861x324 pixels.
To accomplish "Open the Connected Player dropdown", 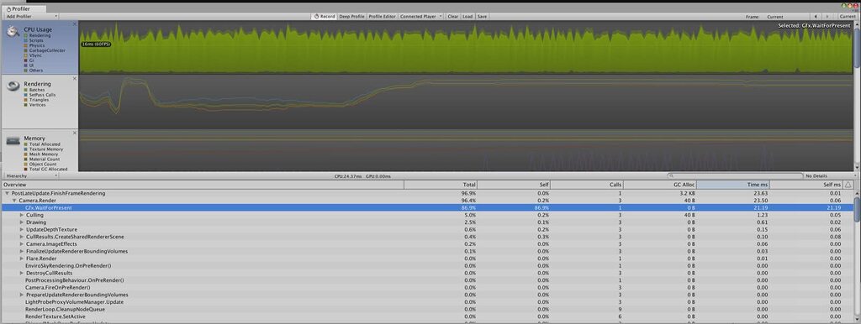I will [420, 17].
